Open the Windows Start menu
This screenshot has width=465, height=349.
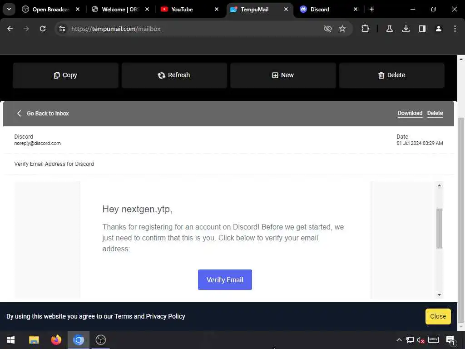(x=11, y=340)
